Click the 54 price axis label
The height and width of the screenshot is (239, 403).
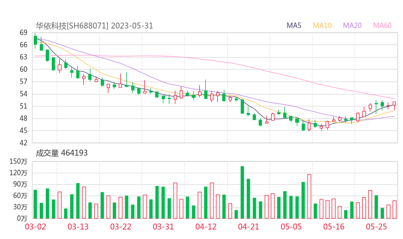pyautogui.click(x=23, y=94)
